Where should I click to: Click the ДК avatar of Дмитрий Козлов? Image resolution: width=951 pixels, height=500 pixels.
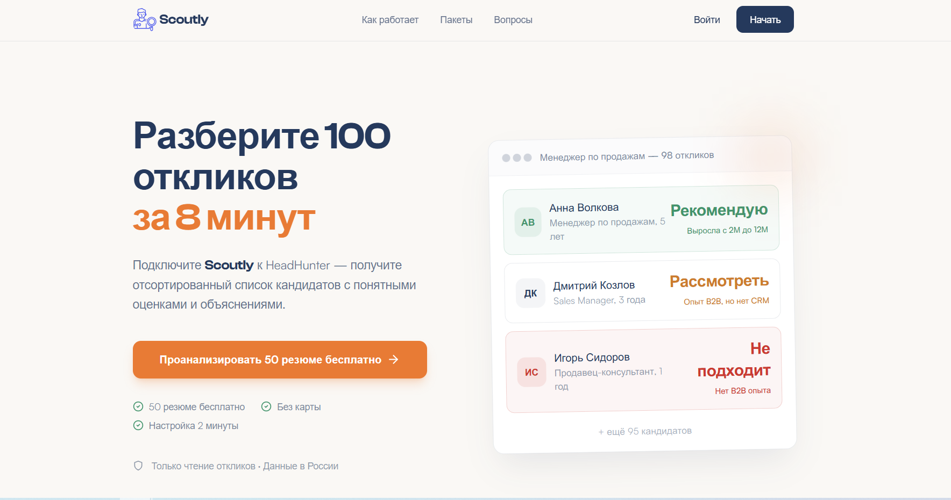click(x=531, y=293)
